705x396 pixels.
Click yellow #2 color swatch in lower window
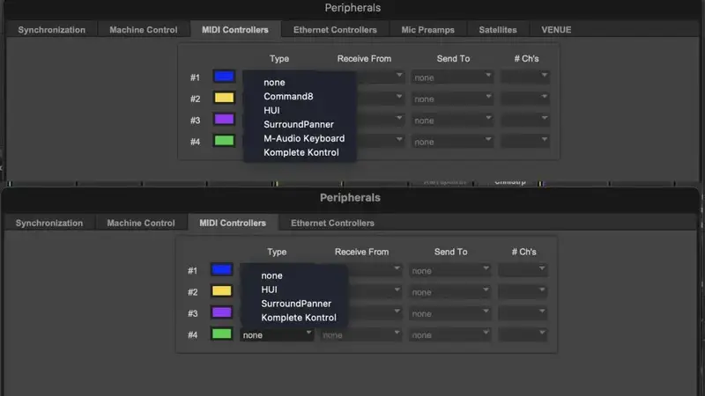pos(222,291)
